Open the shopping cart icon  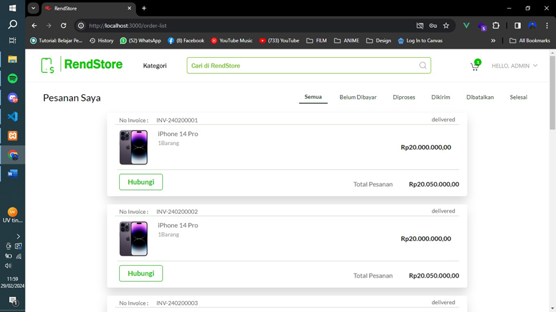click(475, 66)
